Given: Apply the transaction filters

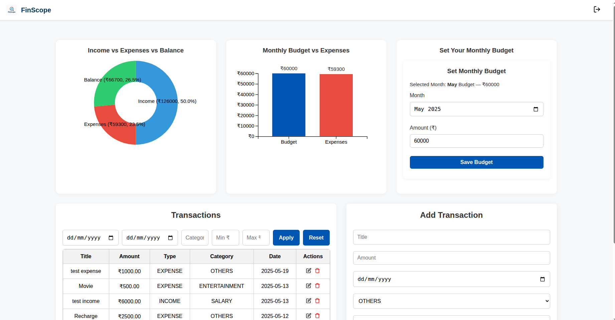Looking at the screenshot, I should point(286,237).
